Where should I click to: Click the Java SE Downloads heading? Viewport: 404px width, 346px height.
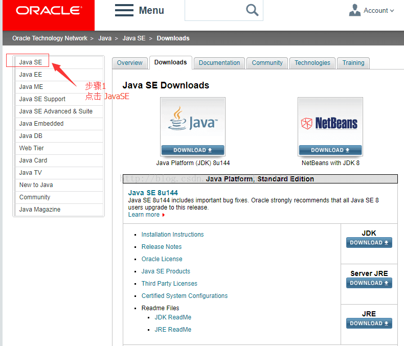166,85
